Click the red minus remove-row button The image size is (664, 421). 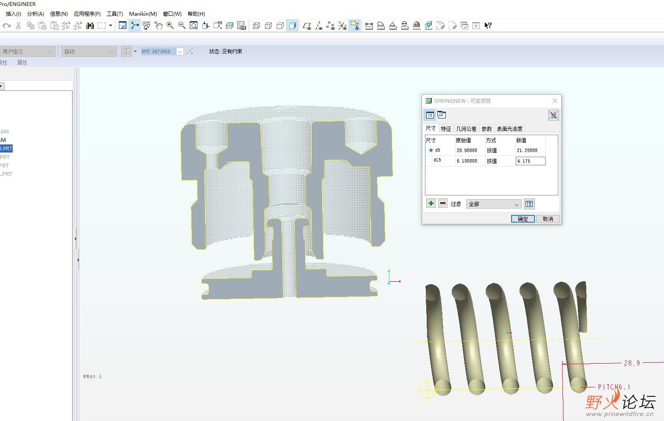(x=443, y=203)
